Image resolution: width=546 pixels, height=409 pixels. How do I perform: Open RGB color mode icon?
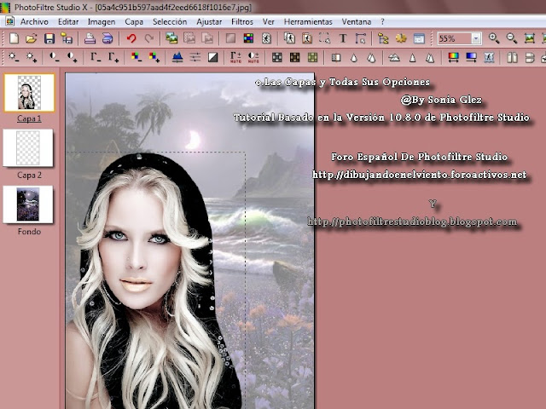pos(248,37)
